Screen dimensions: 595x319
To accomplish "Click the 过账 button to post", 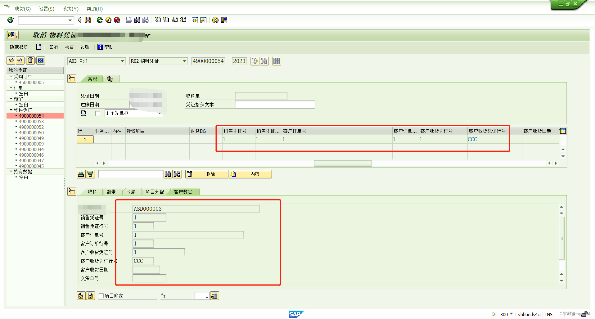I will [85, 47].
